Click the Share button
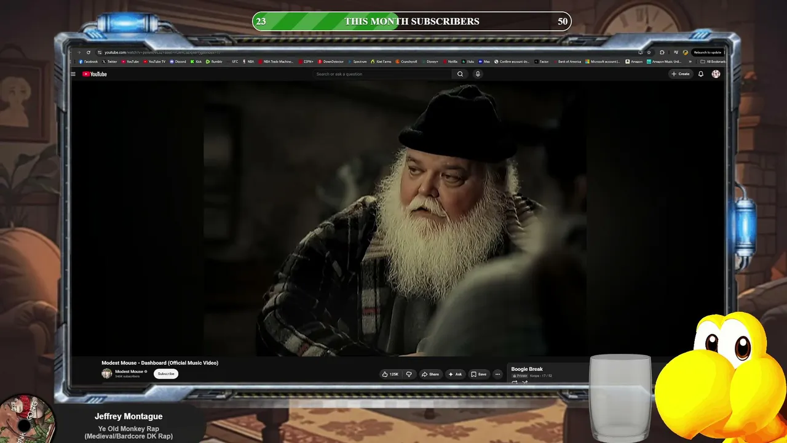The height and width of the screenshot is (443, 787). (x=430, y=374)
